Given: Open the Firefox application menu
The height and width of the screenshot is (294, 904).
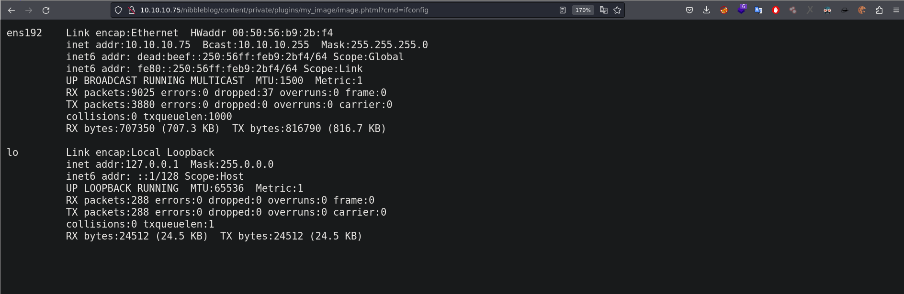Looking at the screenshot, I should [x=896, y=10].
